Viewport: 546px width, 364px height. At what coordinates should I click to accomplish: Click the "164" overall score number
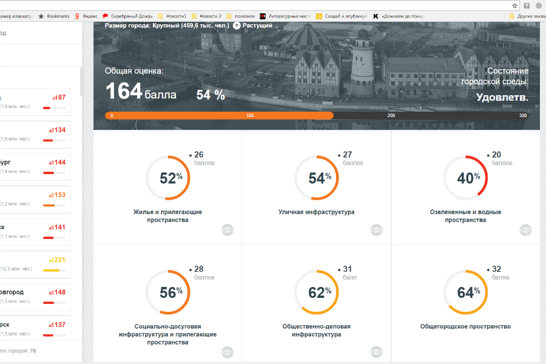point(124,91)
